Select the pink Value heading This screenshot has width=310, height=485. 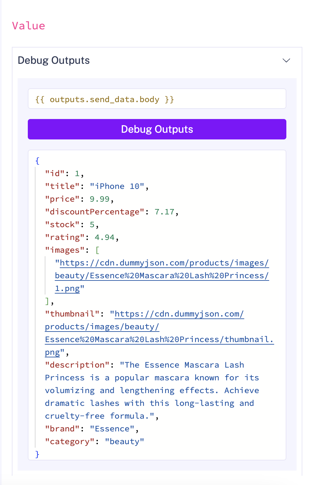28,26
